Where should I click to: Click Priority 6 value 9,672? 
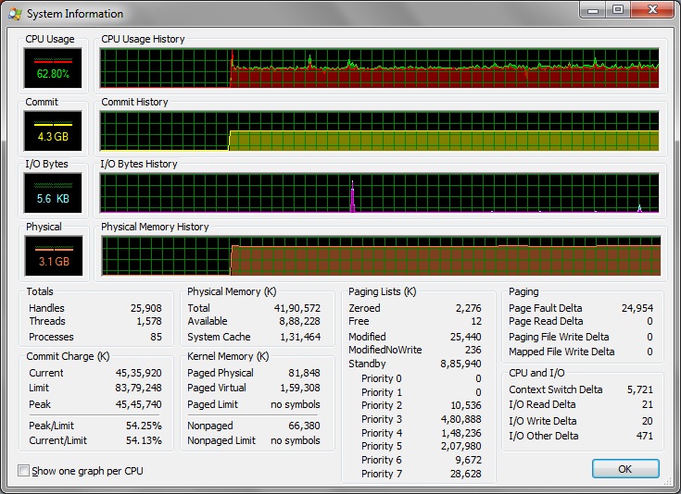pyautogui.click(x=468, y=460)
